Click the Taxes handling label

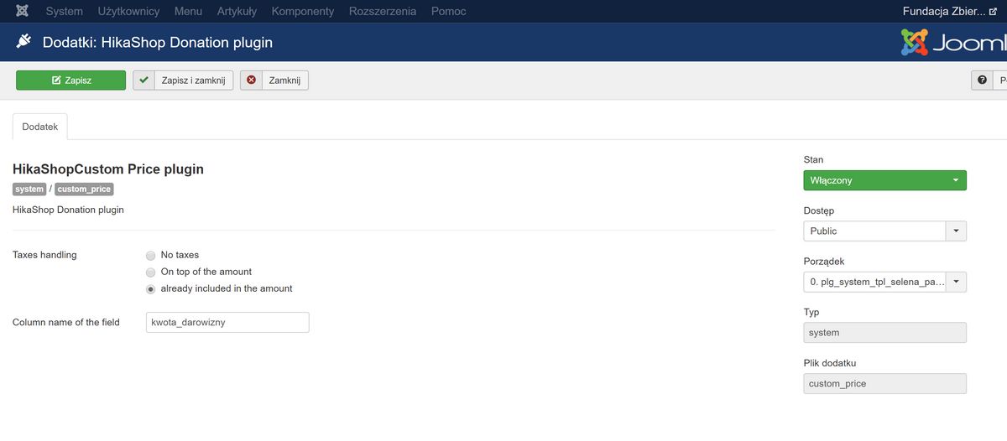[x=44, y=255]
